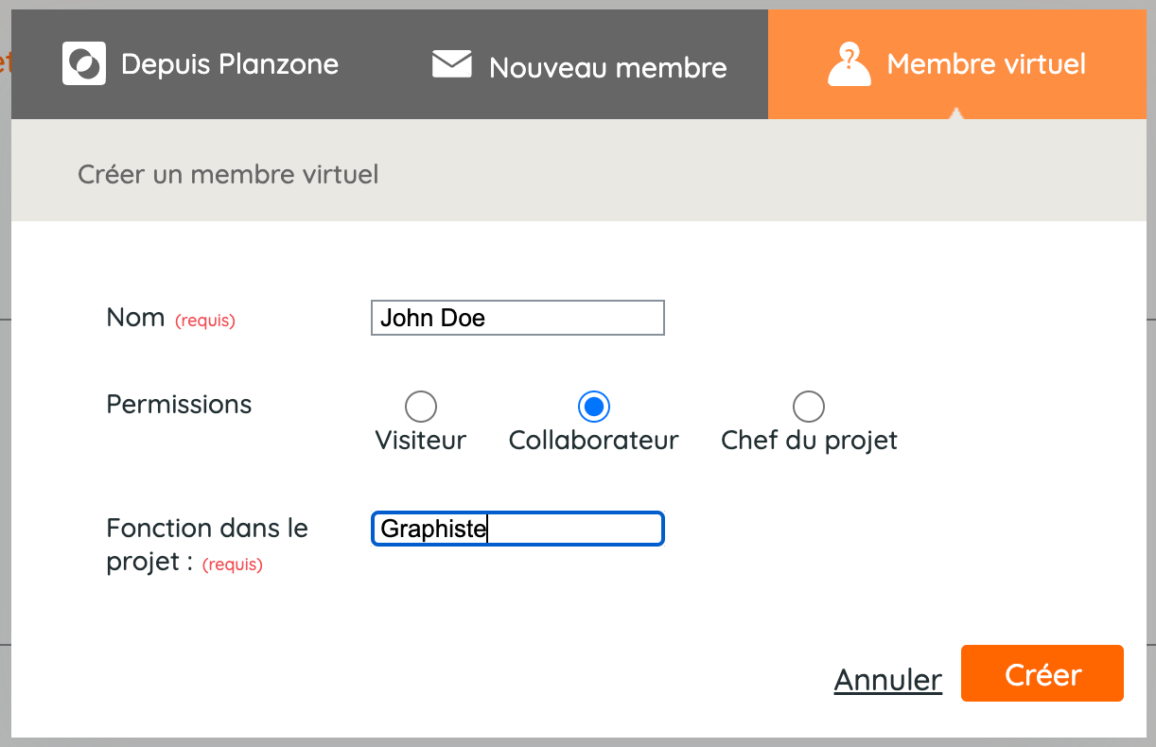This screenshot has width=1156, height=747.
Task: Click the Fonction field containing Graphiste
Action: (x=517, y=529)
